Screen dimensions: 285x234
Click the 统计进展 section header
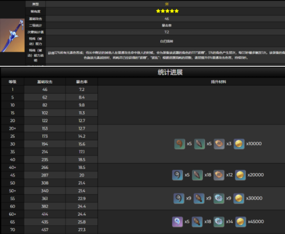coord(170,72)
